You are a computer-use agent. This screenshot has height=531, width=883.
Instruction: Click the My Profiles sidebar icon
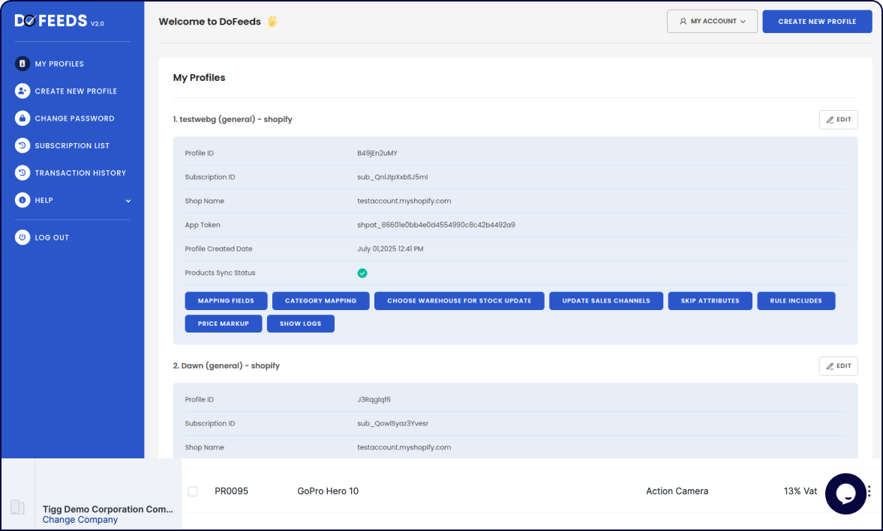pos(22,64)
